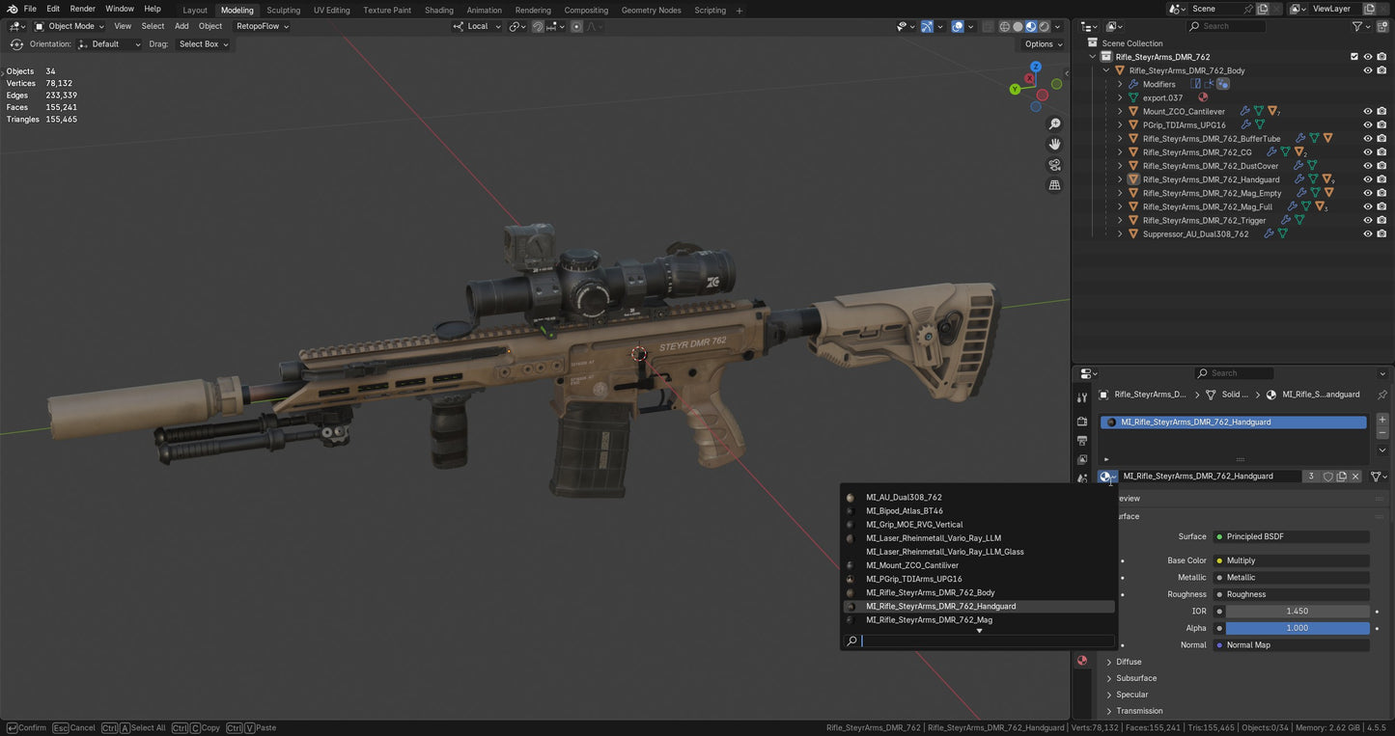Hide Rifle_SteyrArms_DMR_762_Handguard in the viewport
1395x736 pixels.
click(x=1367, y=178)
